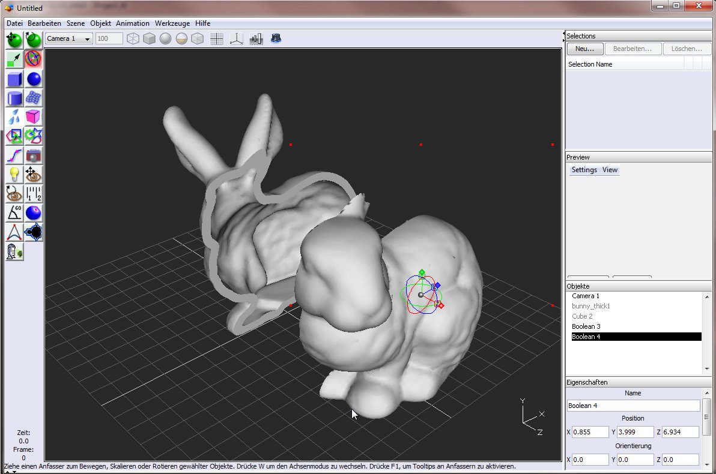This screenshot has height=474, width=716.
Task: Choose the Create Light bulb tool
Action: pyautogui.click(x=14, y=175)
